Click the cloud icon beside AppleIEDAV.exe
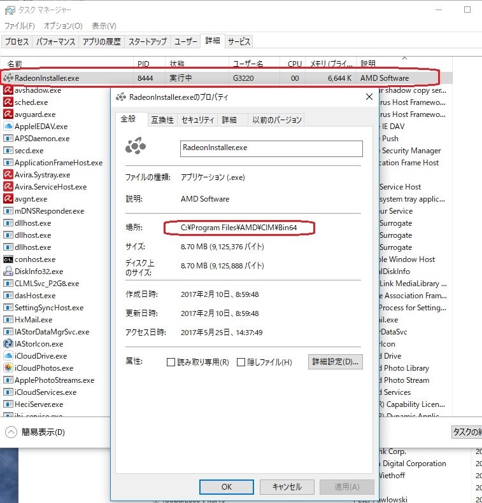 pos(8,127)
